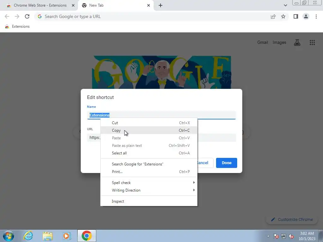323x242 pixels.
Task: Open the Windows Start menu
Action: pyautogui.click(x=9, y=236)
